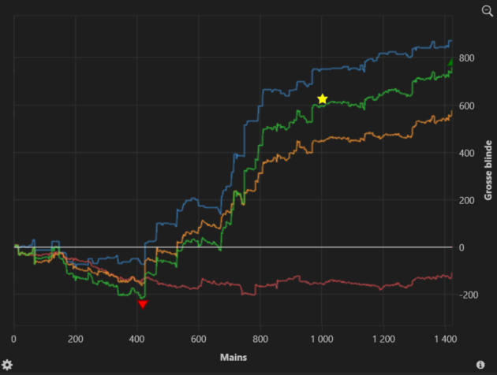Click the info icon below the graph

[480, 366]
